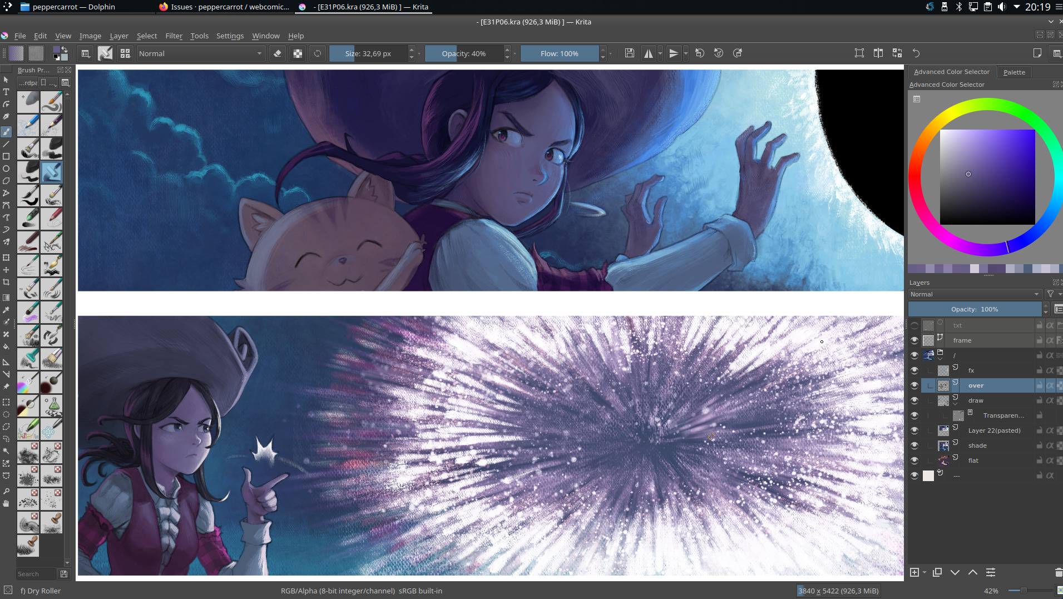Screen dimensions: 1063x599
Task: Select the Rectangle shape tool
Action: click(x=6, y=157)
